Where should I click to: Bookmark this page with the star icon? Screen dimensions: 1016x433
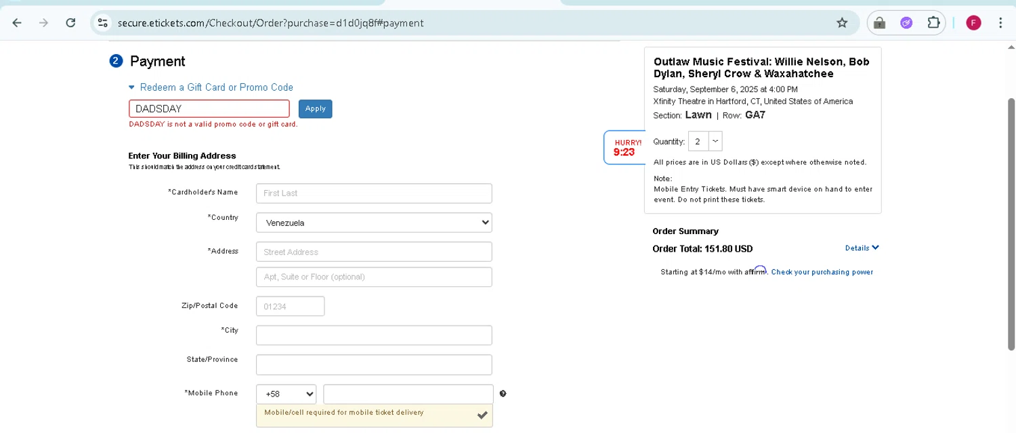(x=842, y=23)
